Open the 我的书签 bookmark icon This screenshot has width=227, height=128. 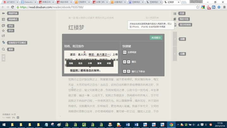coord(175,19)
